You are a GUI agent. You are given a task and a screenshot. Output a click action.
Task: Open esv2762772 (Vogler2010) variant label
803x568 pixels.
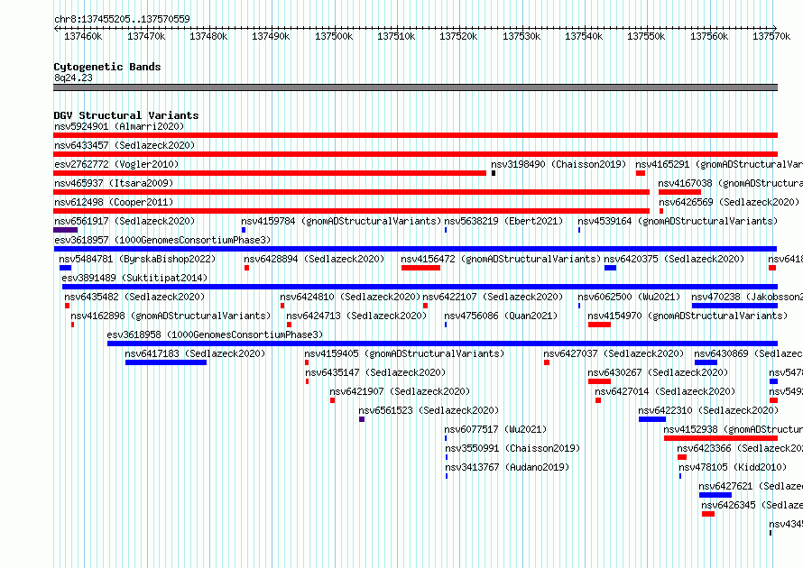[x=116, y=164]
